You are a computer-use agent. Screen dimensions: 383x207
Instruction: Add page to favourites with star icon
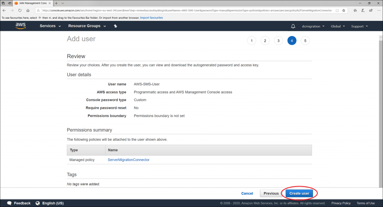point(344,10)
